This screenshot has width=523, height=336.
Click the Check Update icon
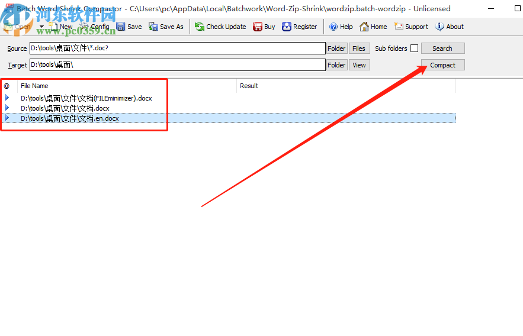point(200,27)
